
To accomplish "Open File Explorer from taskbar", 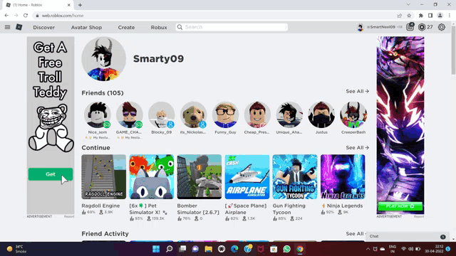I will coord(209,249).
